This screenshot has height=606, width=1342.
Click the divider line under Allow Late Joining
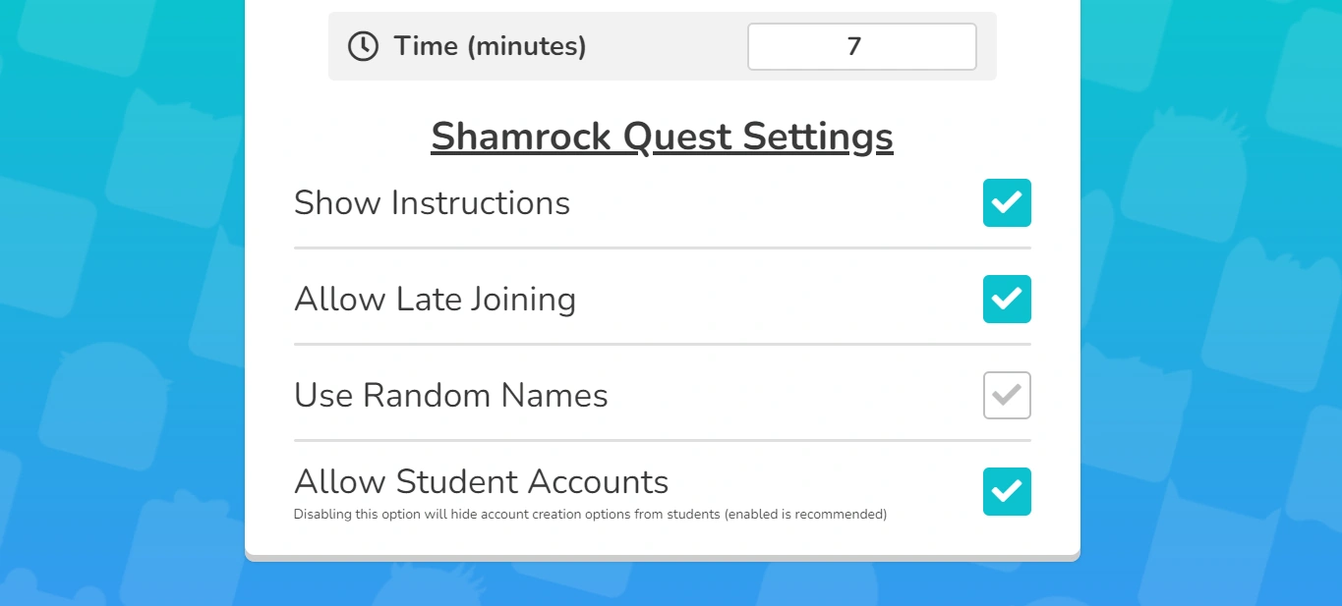click(662, 345)
